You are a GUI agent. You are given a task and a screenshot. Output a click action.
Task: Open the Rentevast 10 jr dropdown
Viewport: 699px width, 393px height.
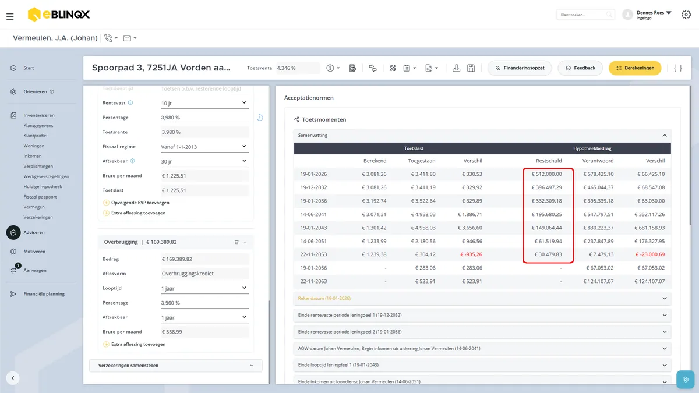click(204, 103)
